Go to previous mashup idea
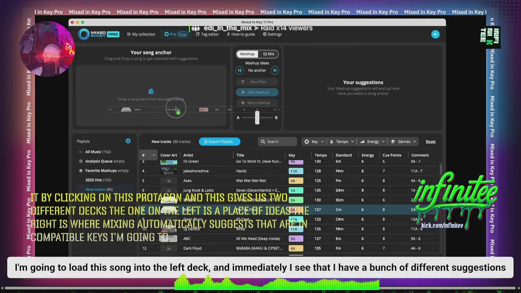The width and height of the screenshot is (521, 293). click(240, 70)
